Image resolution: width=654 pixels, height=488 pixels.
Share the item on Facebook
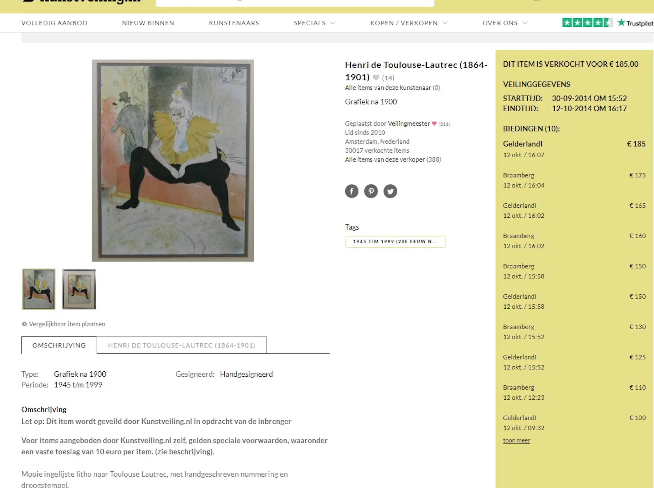(351, 191)
